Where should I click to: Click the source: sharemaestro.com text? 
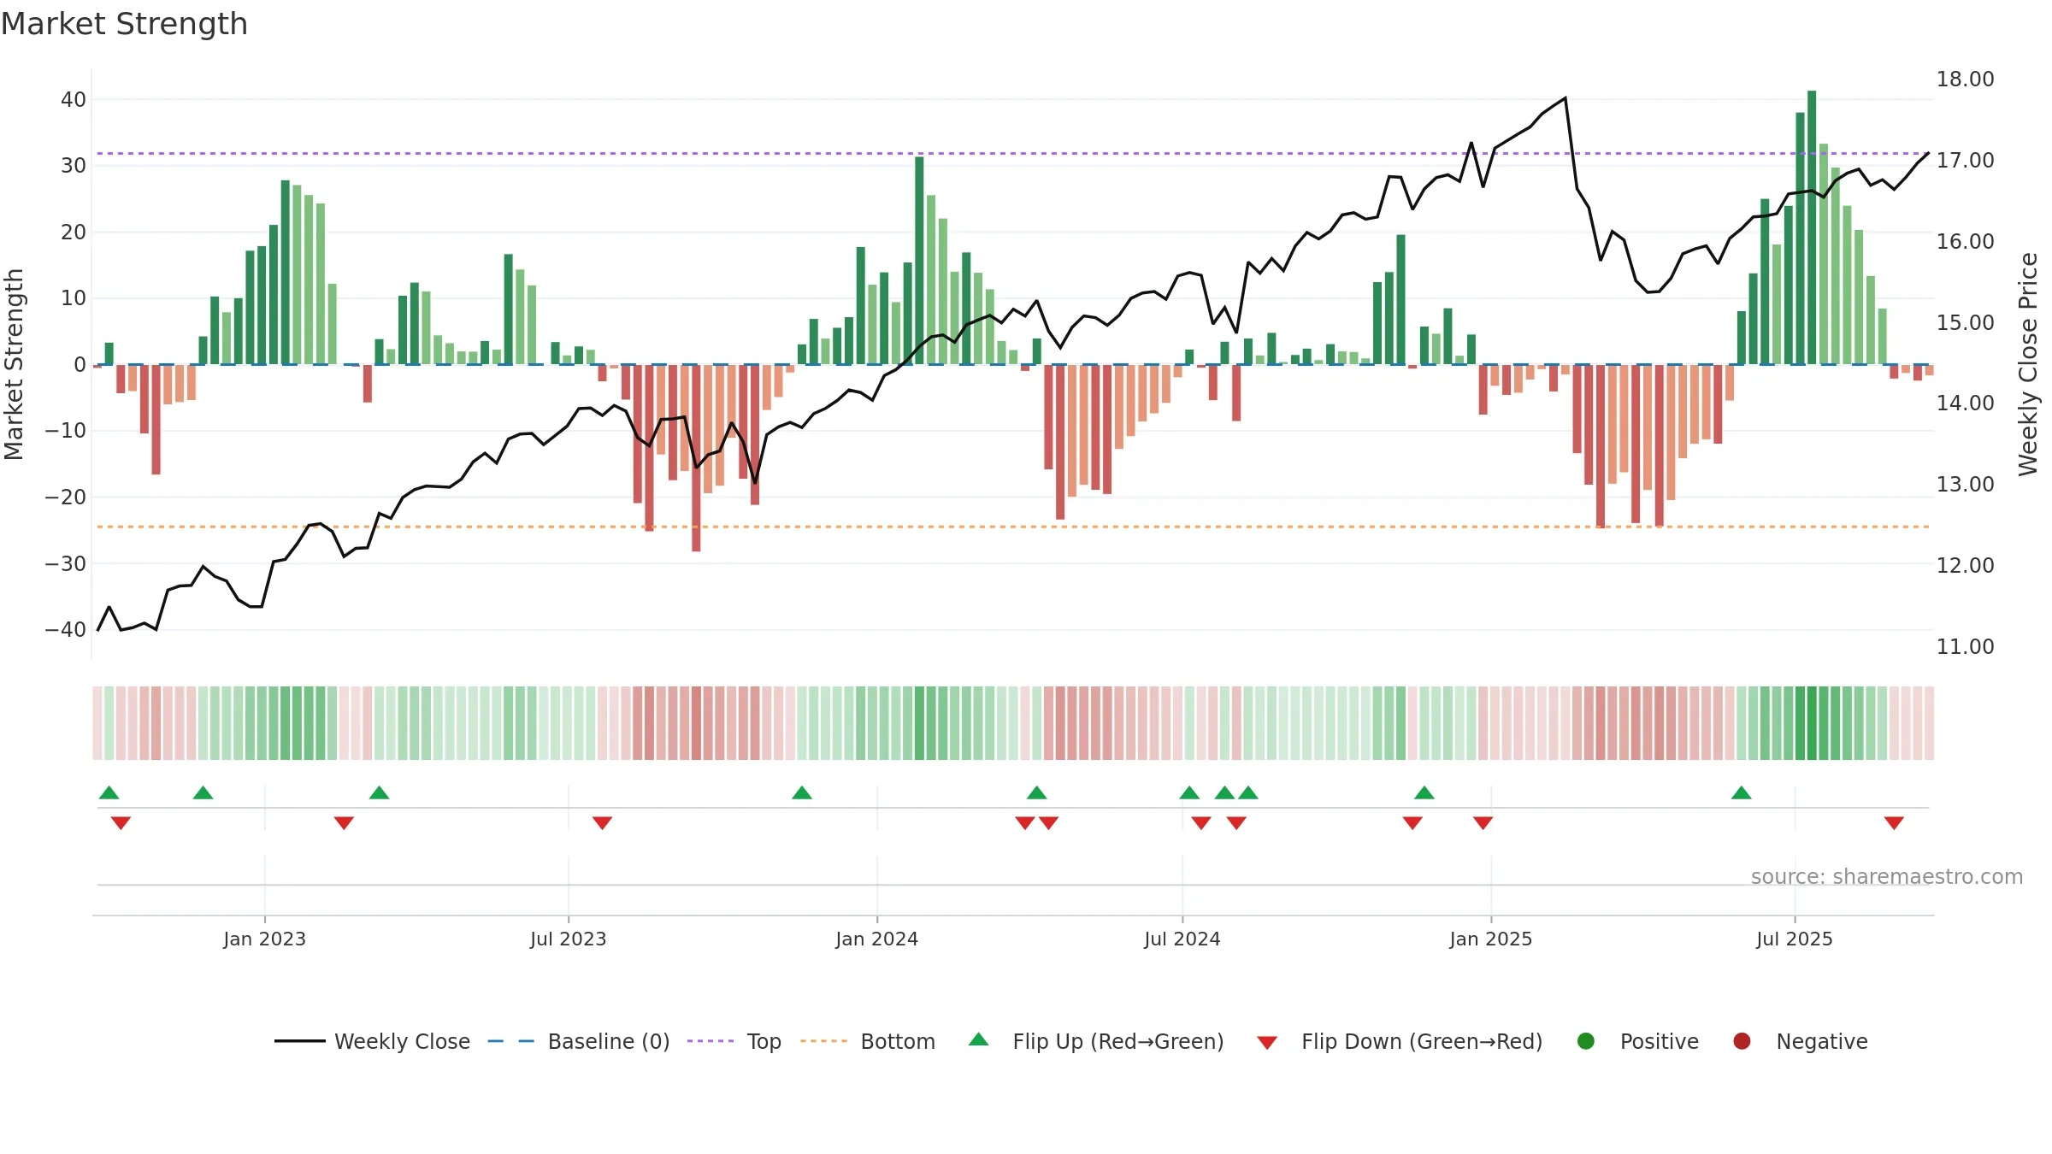(1887, 876)
